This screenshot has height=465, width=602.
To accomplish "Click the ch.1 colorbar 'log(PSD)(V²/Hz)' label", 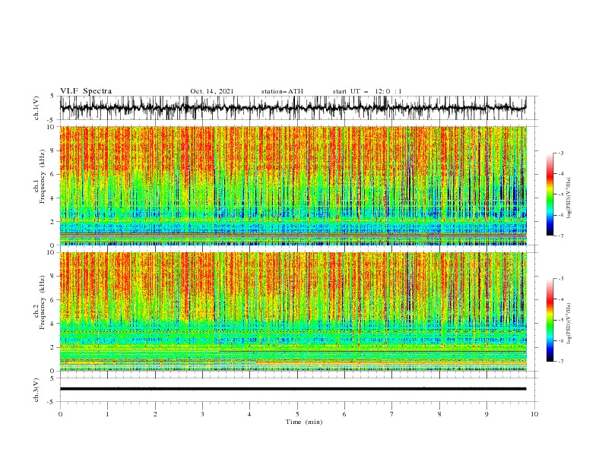I will click(569, 198).
